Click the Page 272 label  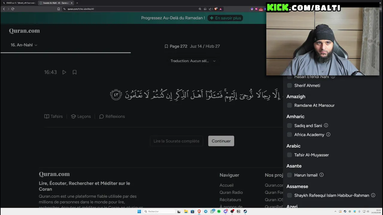click(x=178, y=46)
